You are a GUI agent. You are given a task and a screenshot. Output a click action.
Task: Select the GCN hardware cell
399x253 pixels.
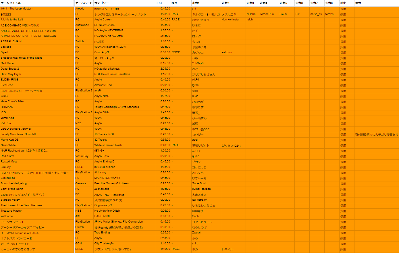coord(84,244)
